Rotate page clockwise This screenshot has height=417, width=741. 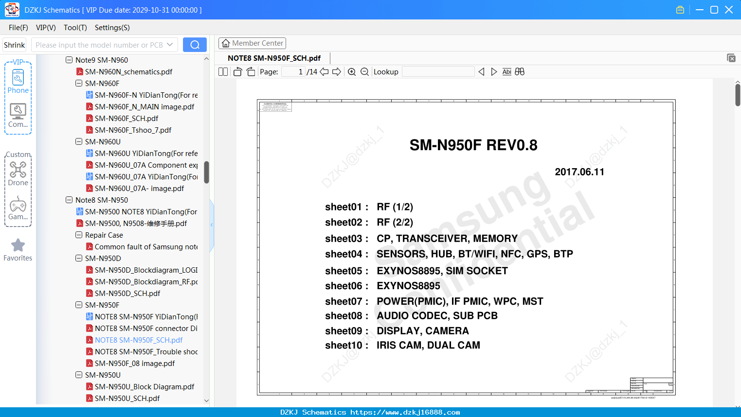click(251, 72)
